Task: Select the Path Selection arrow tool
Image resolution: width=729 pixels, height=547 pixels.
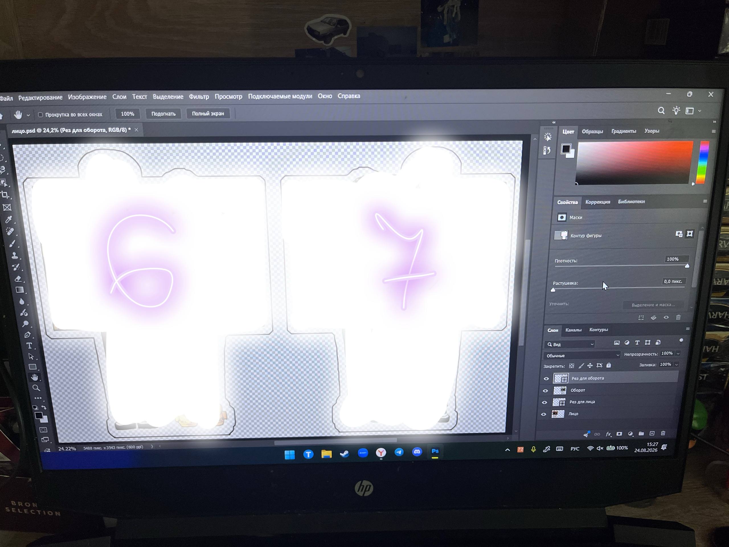Action: (x=31, y=356)
